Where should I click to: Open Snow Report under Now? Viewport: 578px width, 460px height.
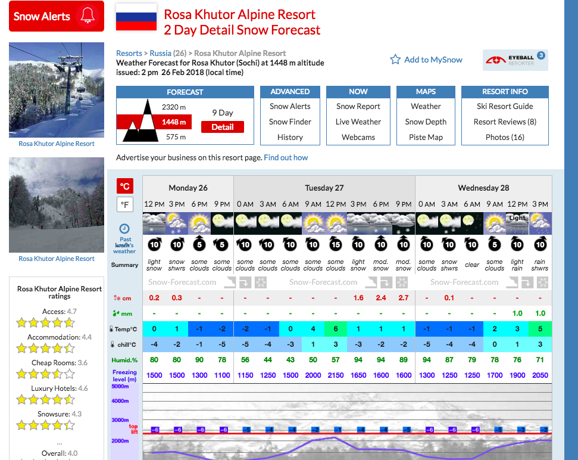(358, 106)
